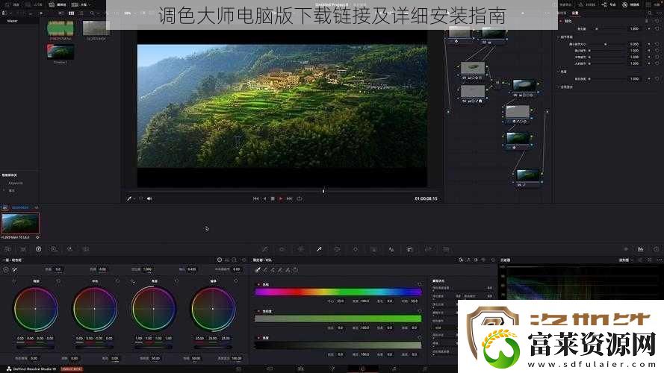Open the Sizing palette

pyautogui.click(x=428, y=249)
